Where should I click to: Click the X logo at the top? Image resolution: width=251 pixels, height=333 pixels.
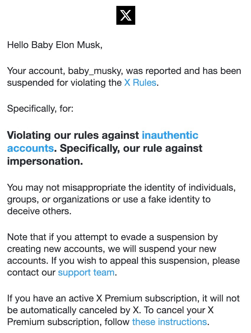coord(125,15)
